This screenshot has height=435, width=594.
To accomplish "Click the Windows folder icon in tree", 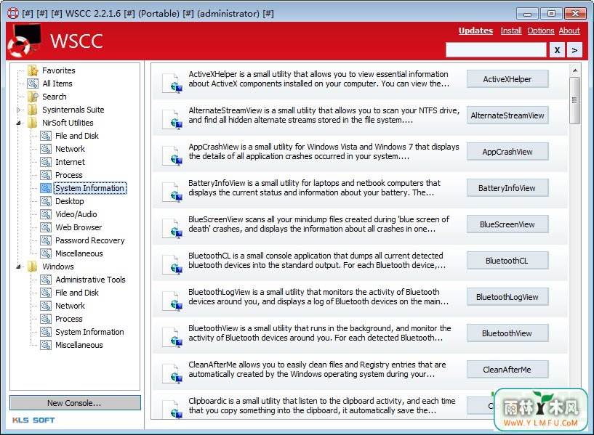I will point(33,267).
